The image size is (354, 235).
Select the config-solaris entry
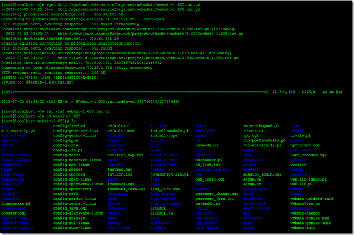point(69,218)
